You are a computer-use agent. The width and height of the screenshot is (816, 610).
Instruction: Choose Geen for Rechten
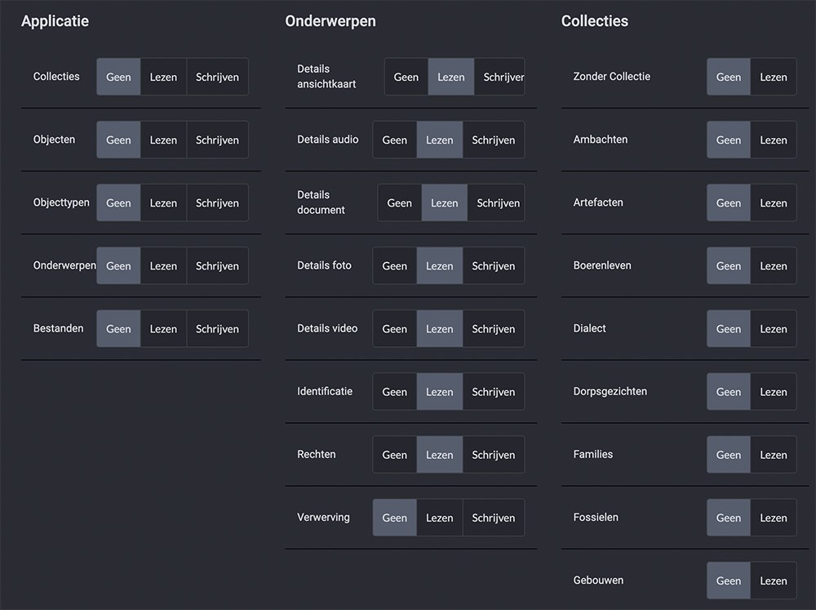tap(395, 454)
